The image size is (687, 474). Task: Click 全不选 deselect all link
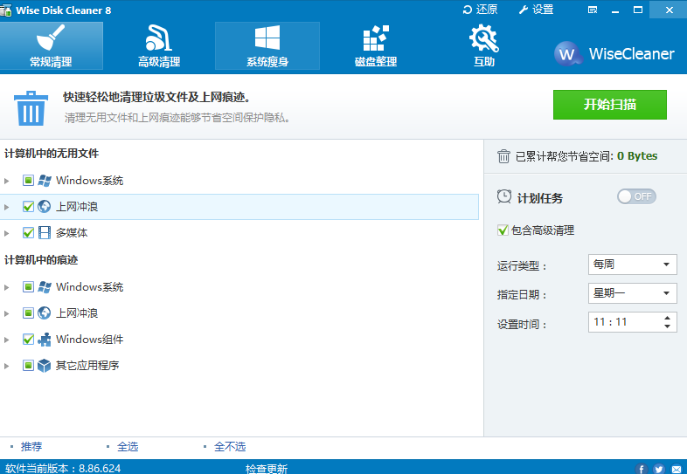pos(230,447)
